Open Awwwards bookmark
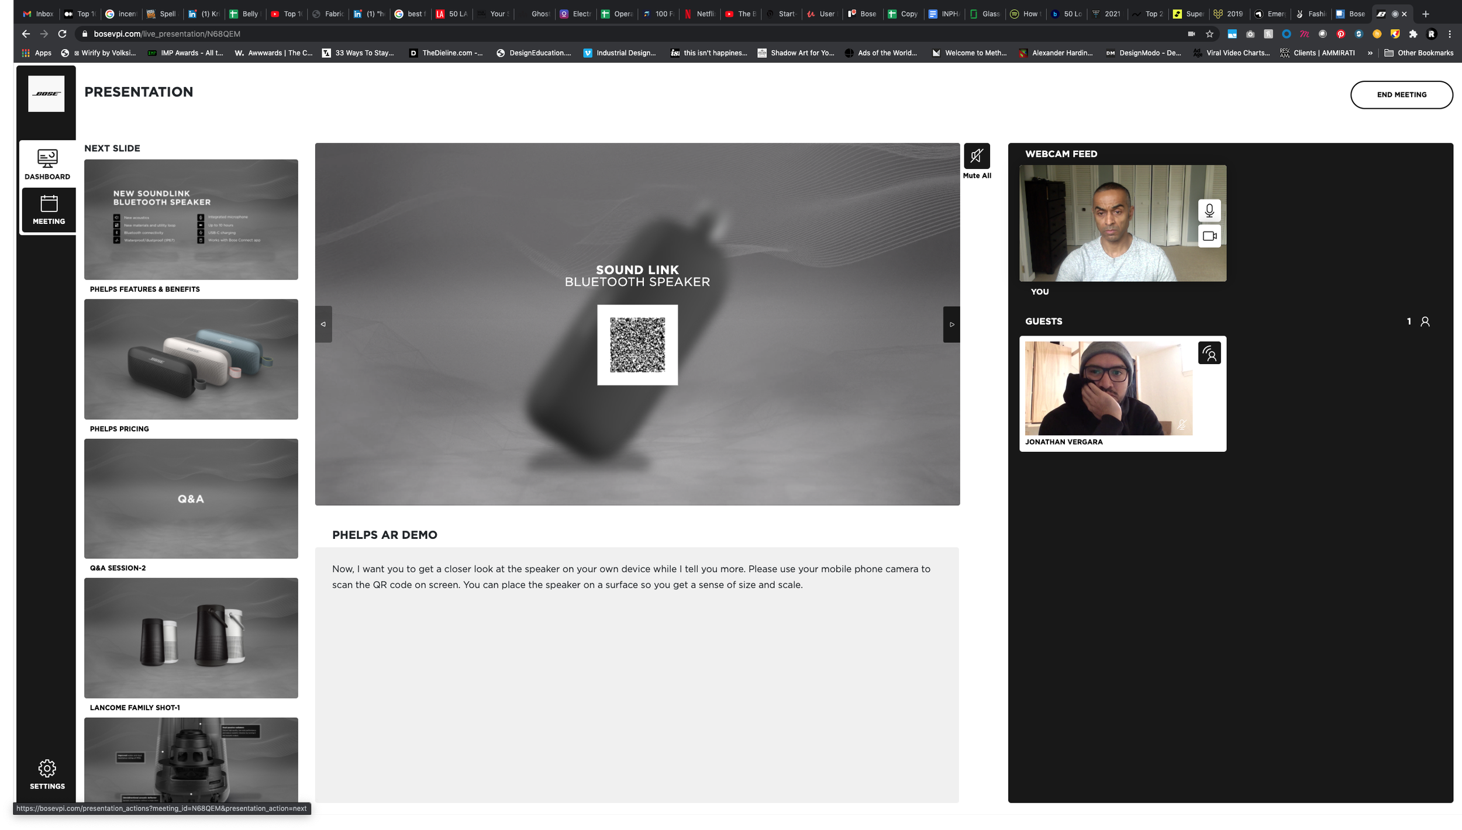This screenshot has width=1462, height=830. pos(274,53)
